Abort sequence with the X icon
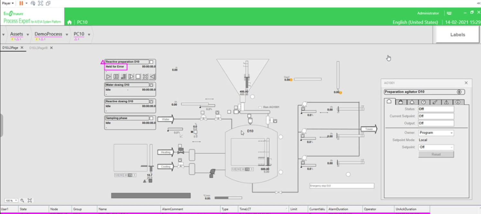Screen dimensions: 481x214 tap(145, 76)
